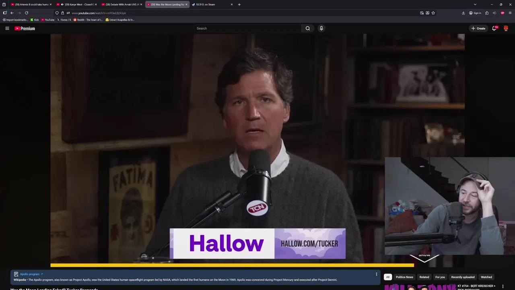Go back one page
The width and height of the screenshot is (515, 290).
coord(12,13)
